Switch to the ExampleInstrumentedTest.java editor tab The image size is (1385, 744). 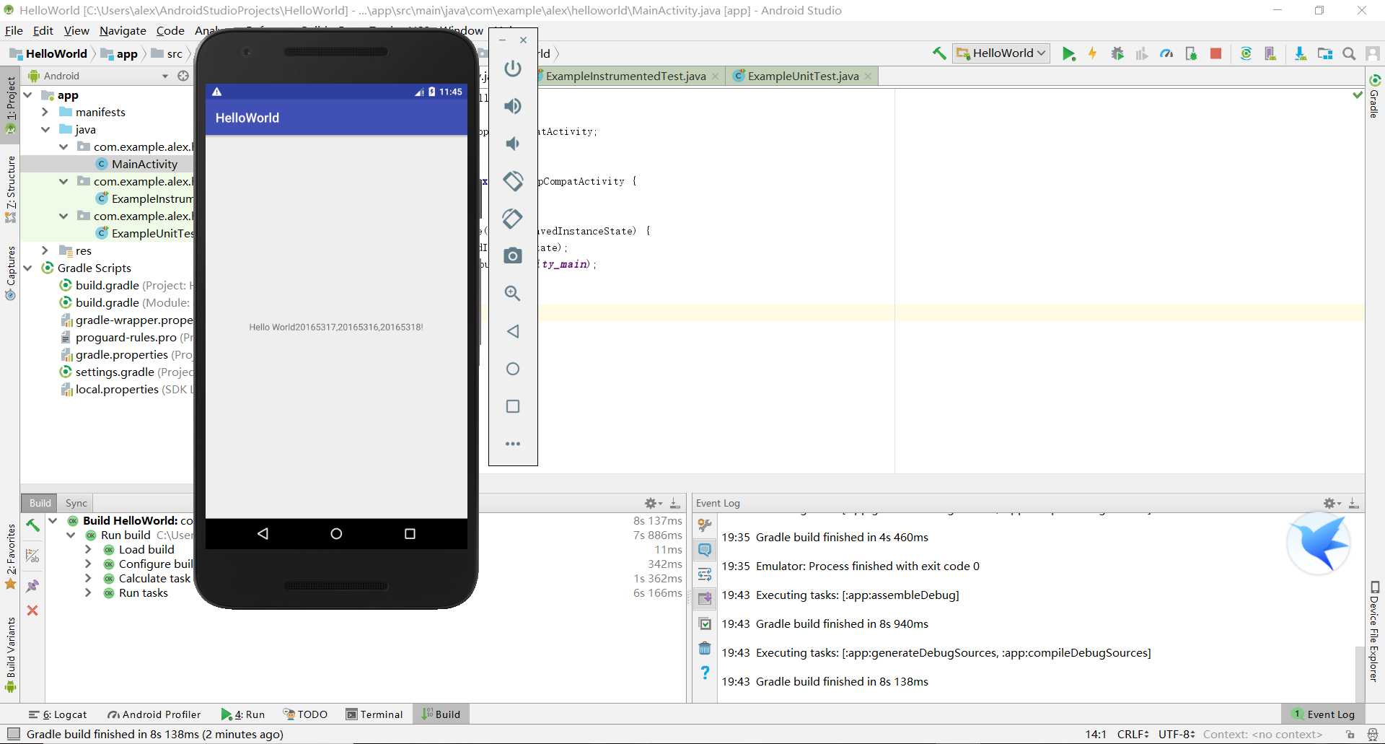pyautogui.click(x=625, y=76)
